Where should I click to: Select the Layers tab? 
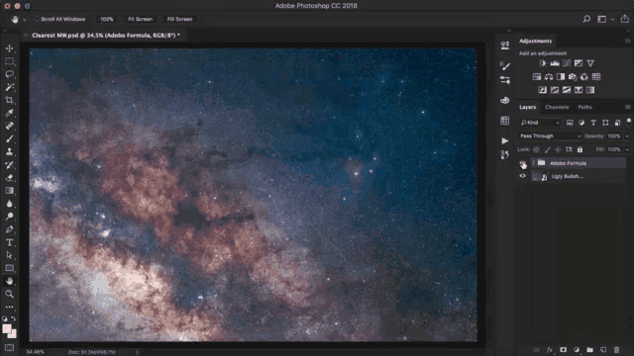pyautogui.click(x=528, y=107)
